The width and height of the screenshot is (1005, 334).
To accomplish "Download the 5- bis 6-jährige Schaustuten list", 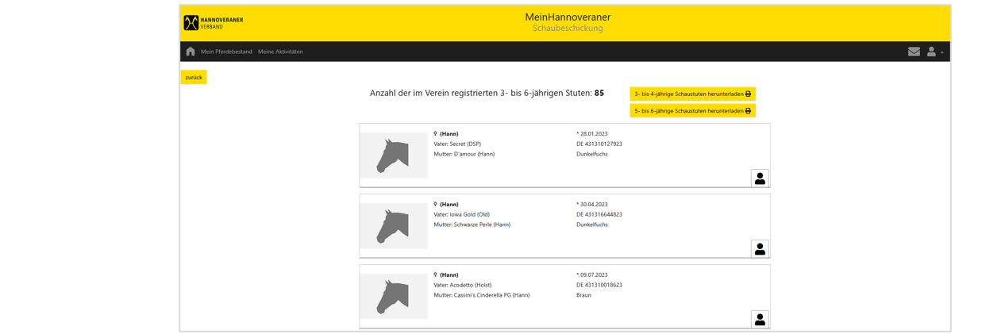I will click(692, 111).
